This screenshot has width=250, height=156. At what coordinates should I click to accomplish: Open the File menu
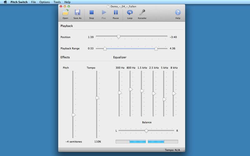33,2
